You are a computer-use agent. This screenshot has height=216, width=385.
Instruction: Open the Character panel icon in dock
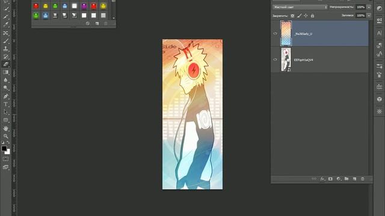[x=380, y=33]
